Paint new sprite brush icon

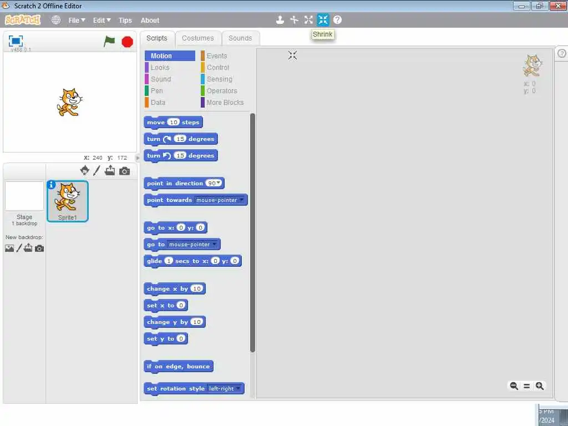pyautogui.click(x=97, y=170)
